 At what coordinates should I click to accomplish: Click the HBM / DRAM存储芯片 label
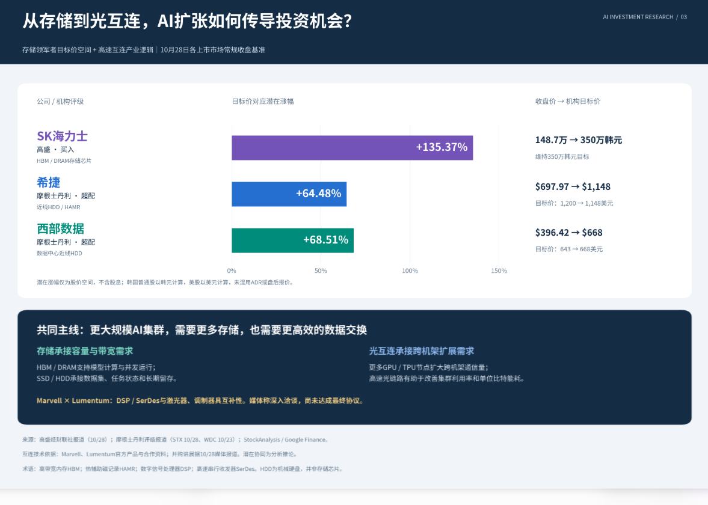click(x=64, y=161)
